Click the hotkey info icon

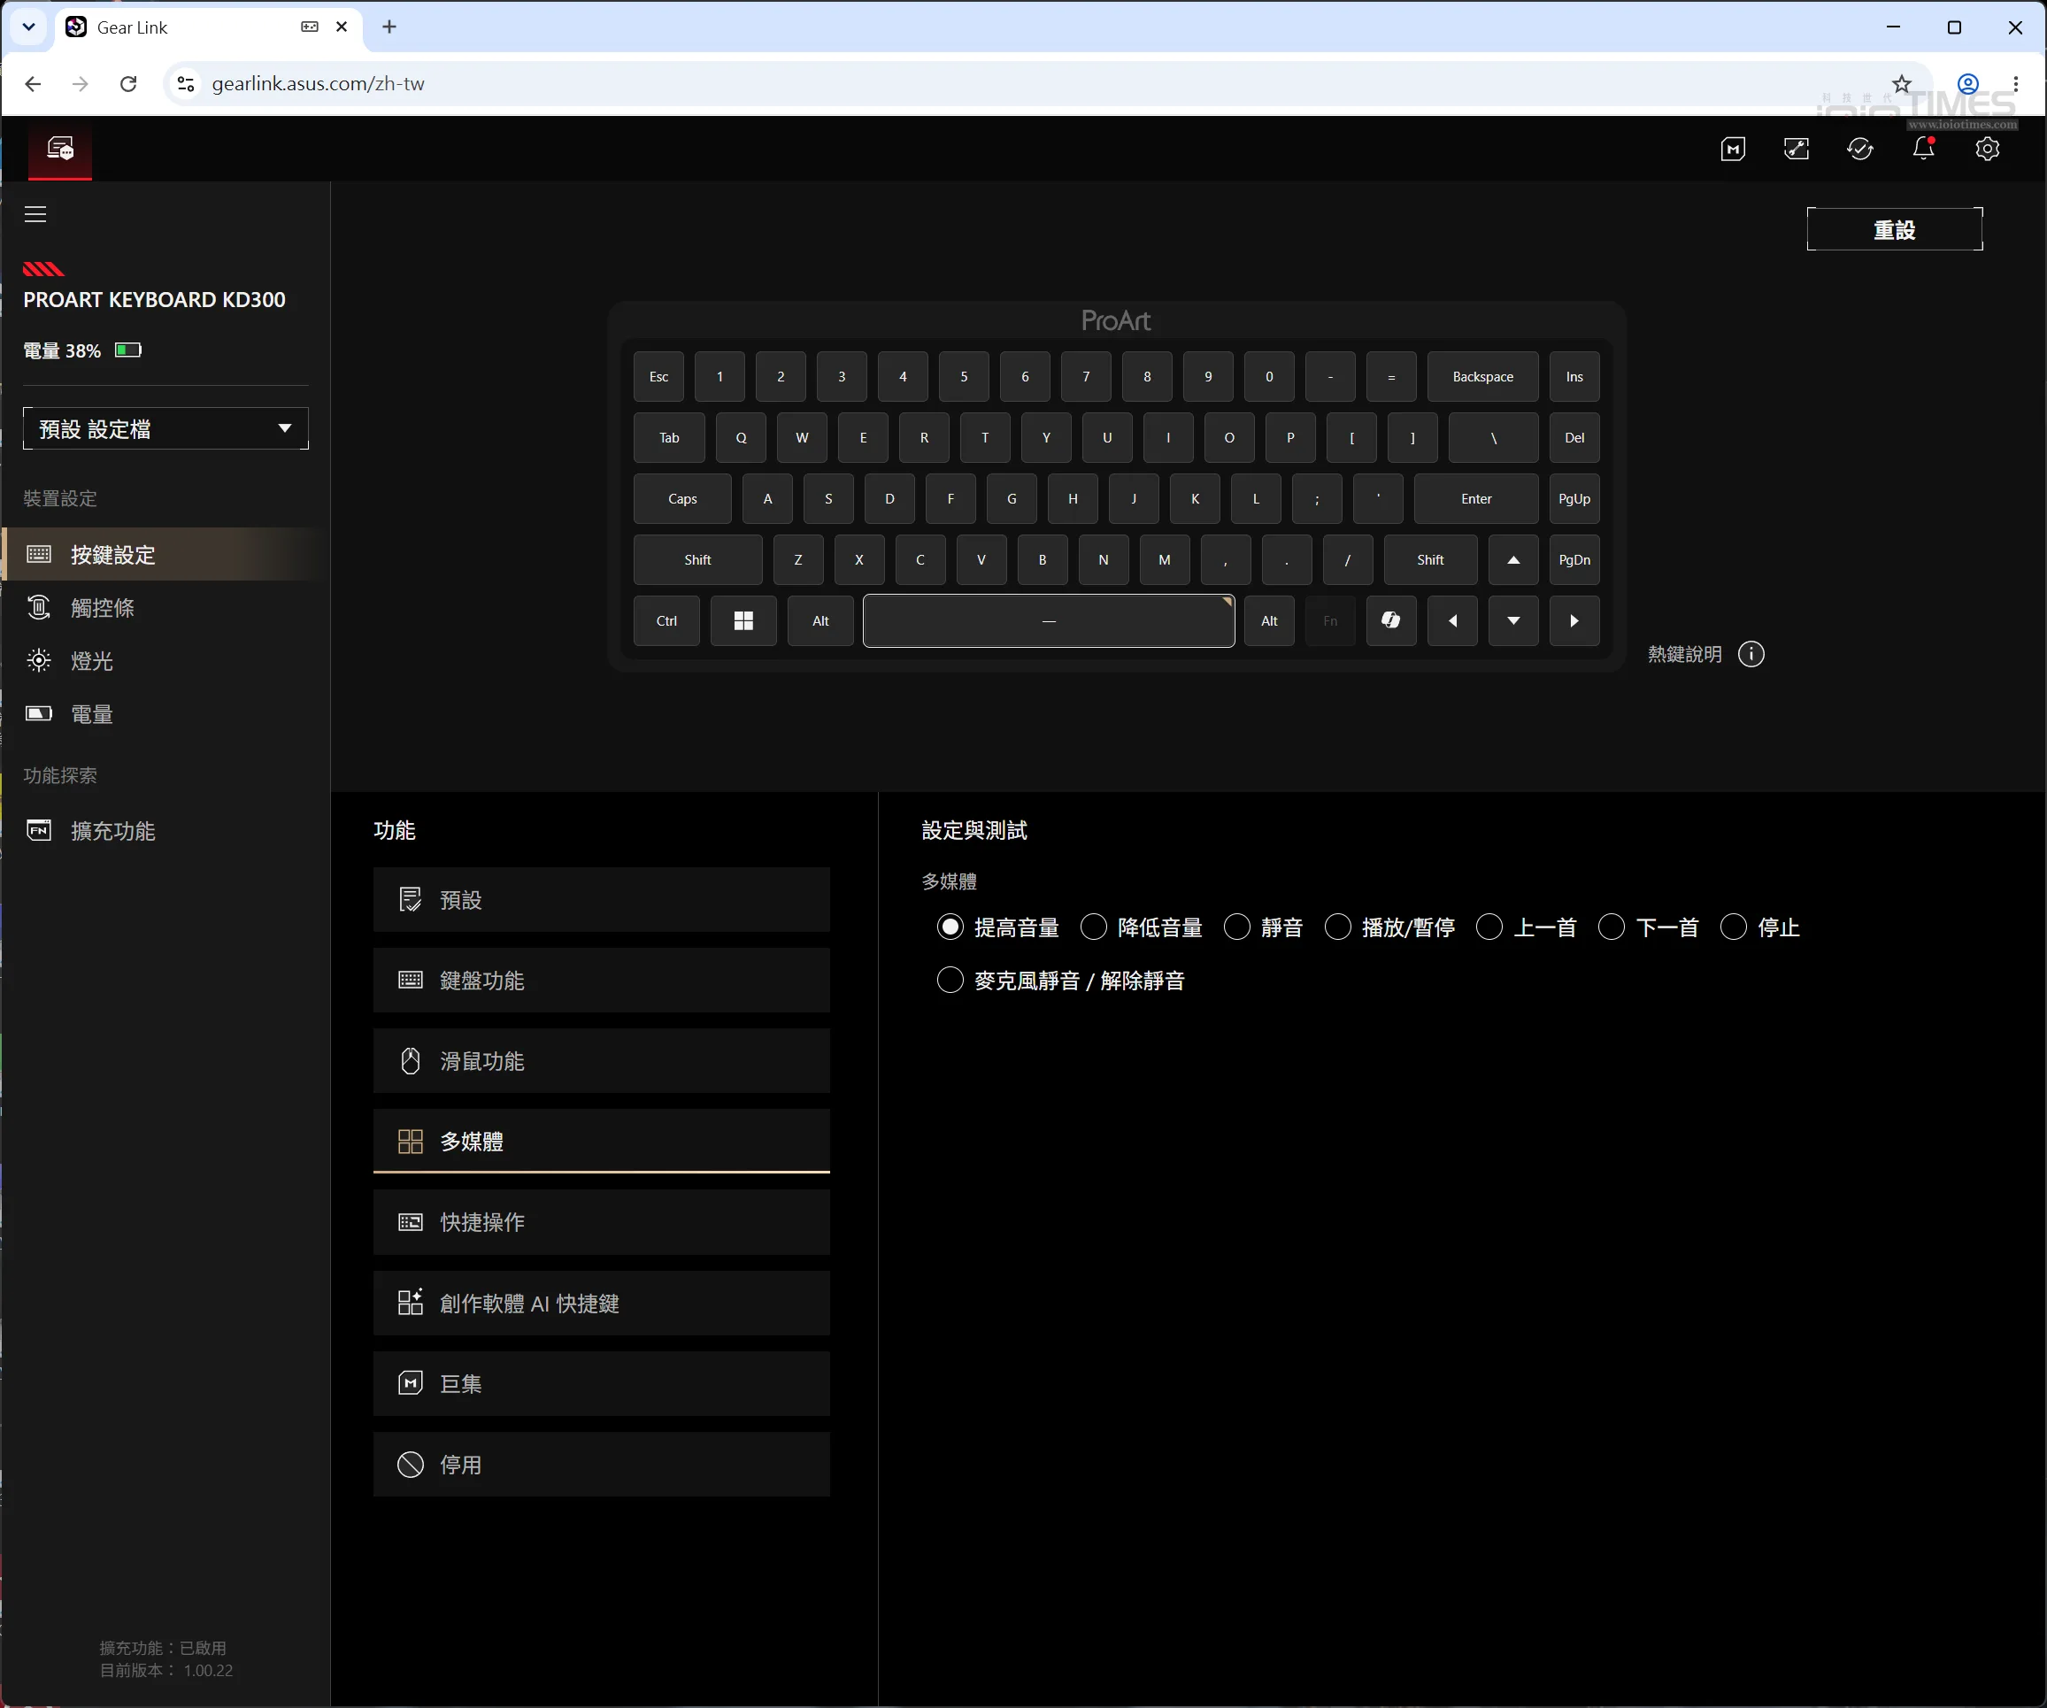(x=1751, y=654)
